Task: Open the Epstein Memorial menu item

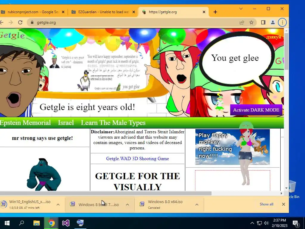Action: tap(25, 123)
